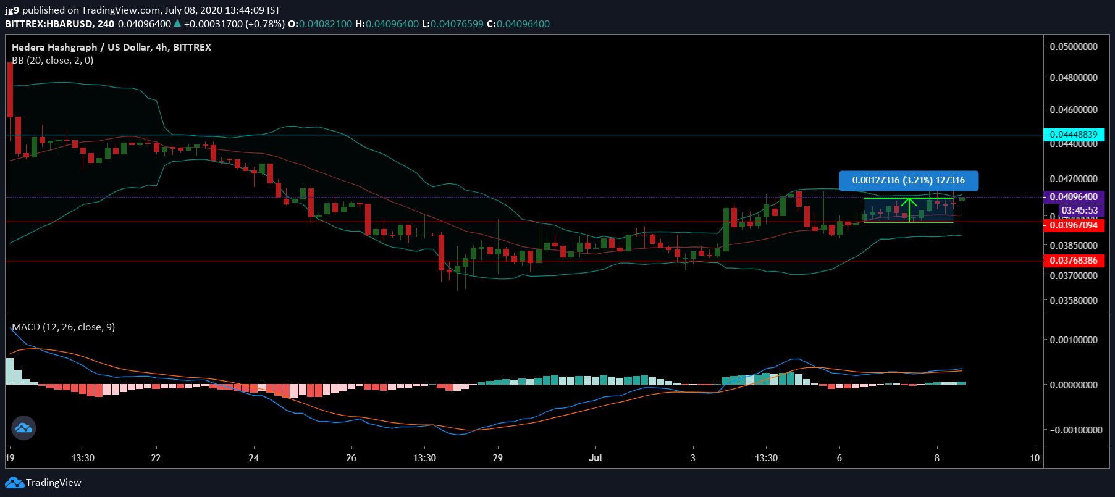Open the TradingView text link in footer
Image resolution: width=1115 pixels, height=497 pixels.
tap(54, 482)
